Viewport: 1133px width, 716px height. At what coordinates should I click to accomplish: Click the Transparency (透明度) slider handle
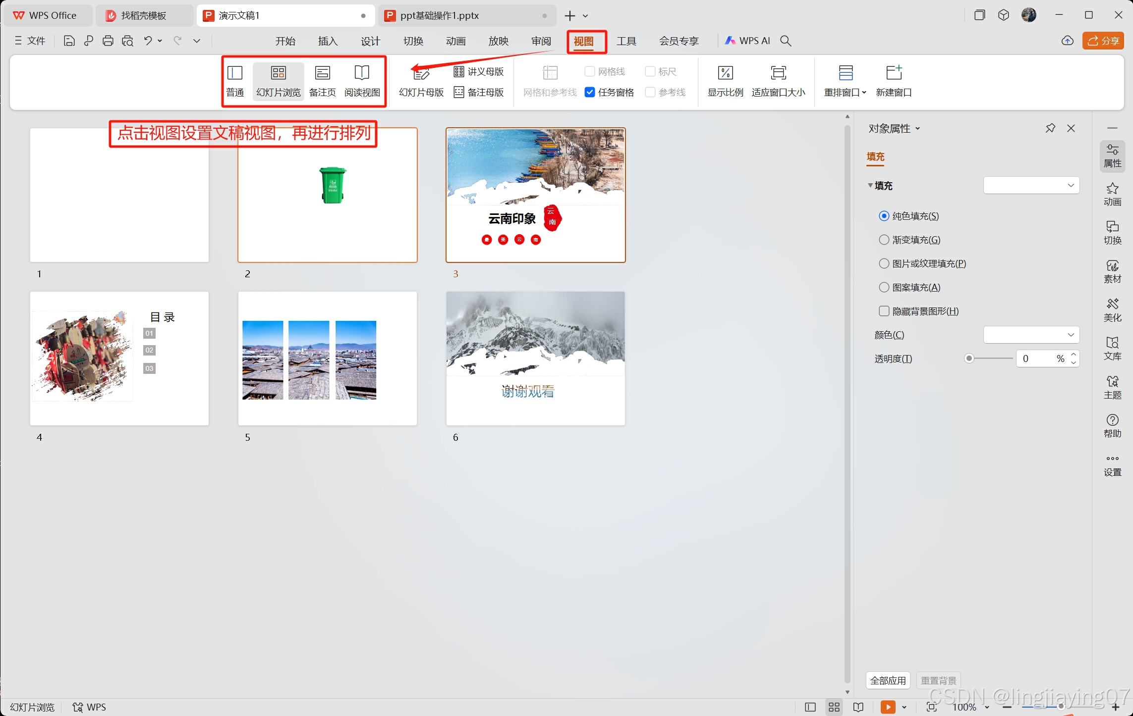coord(969,358)
